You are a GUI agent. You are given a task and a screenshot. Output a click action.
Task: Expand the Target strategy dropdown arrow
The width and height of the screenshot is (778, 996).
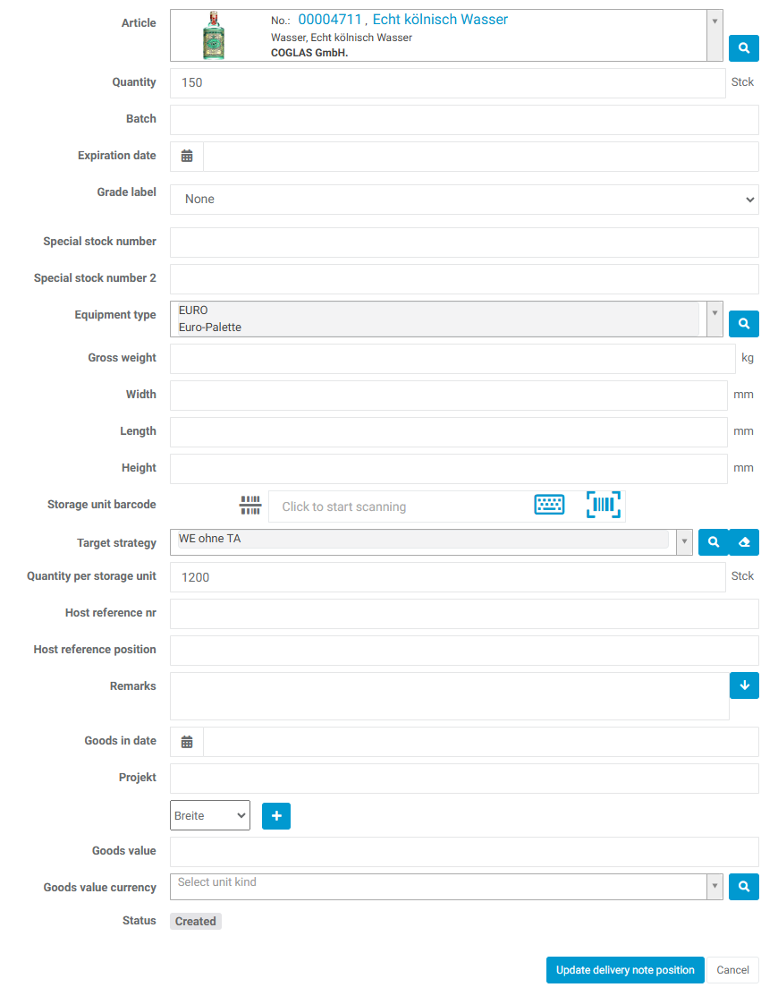point(684,542)
